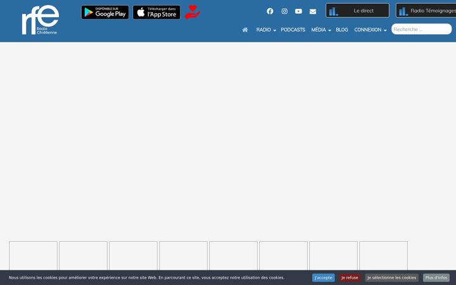Focus the Recherche search field
This screenshot has height=285, width=456.
coord(421,29)
